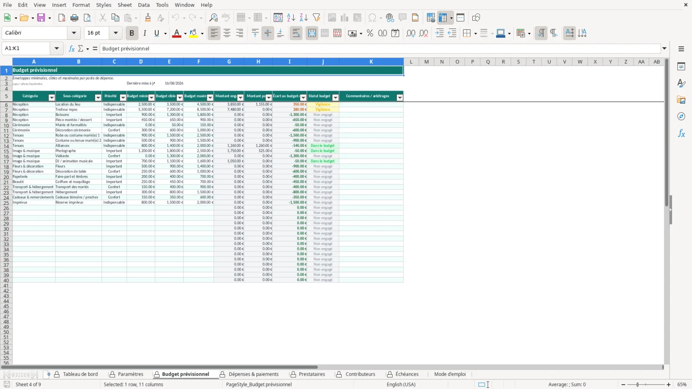The height and width of the screenshot is (389, 692).
Task: Click the zoom out minus button
Action: click(623, 385)
